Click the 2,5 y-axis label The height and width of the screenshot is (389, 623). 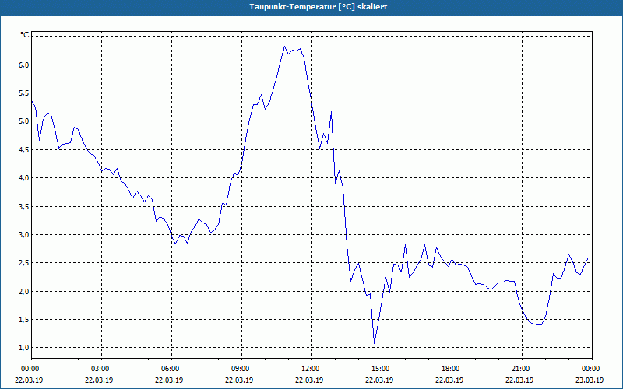coord(24,263)
